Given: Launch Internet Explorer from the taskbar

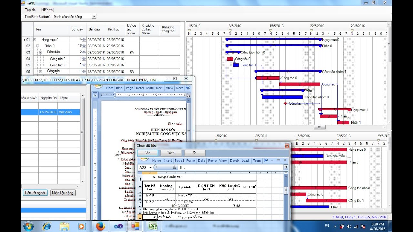Looking at the screenshot, I should [46, 226].
